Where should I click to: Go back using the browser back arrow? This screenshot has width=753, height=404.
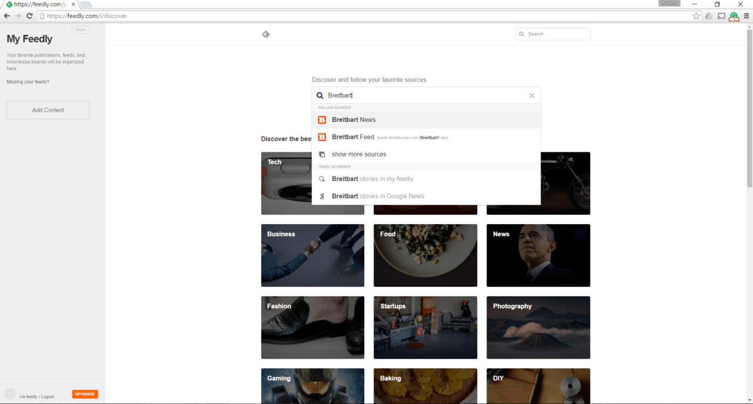point(7,16)
